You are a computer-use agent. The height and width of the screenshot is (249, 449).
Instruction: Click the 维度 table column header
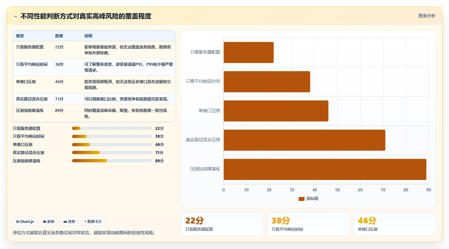click(20, 36)
